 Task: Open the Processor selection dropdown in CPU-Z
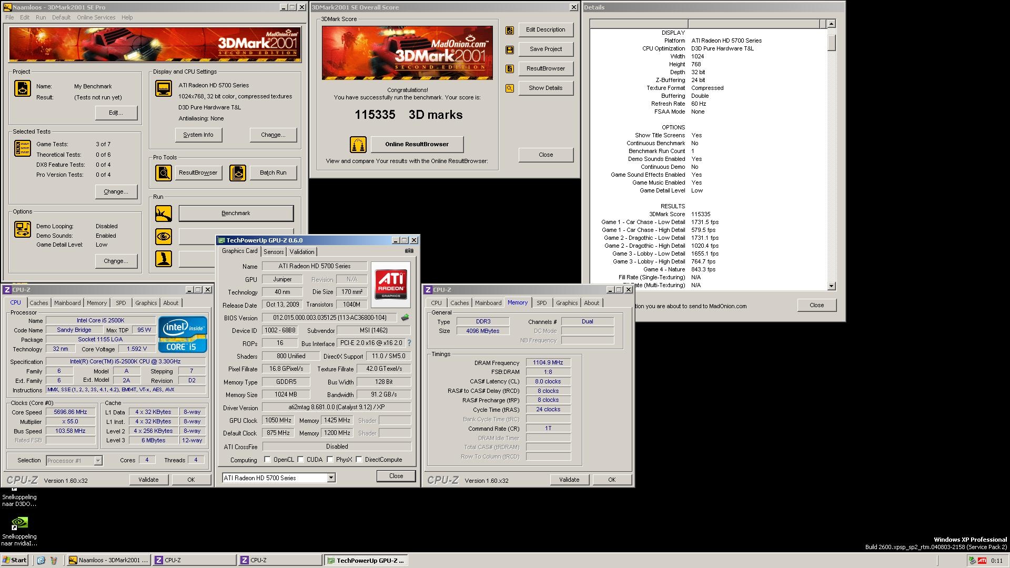coord(98,461)
